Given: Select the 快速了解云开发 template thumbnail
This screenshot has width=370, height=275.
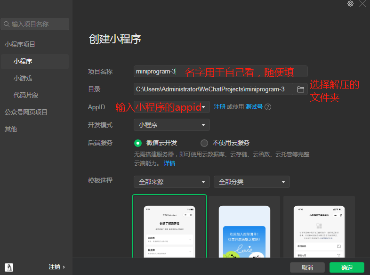Looking at the screenshot, I should click(169, 226).
